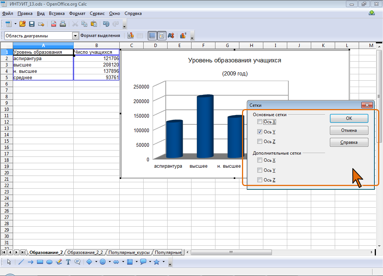383x276 pixels.
Task: Paste from clipboard icon
Action: (94, 24)
